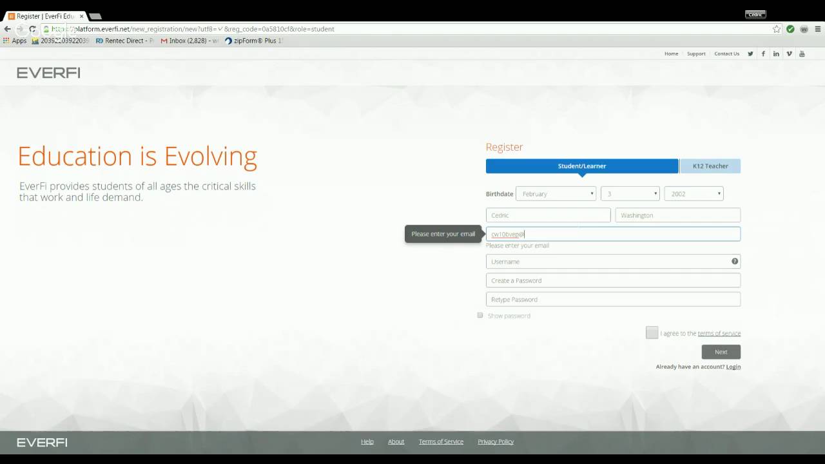This screenshot has width=825, height=464.
Task: Open the zipForm Plus bookmark
Action: click(x=254, y=41)
